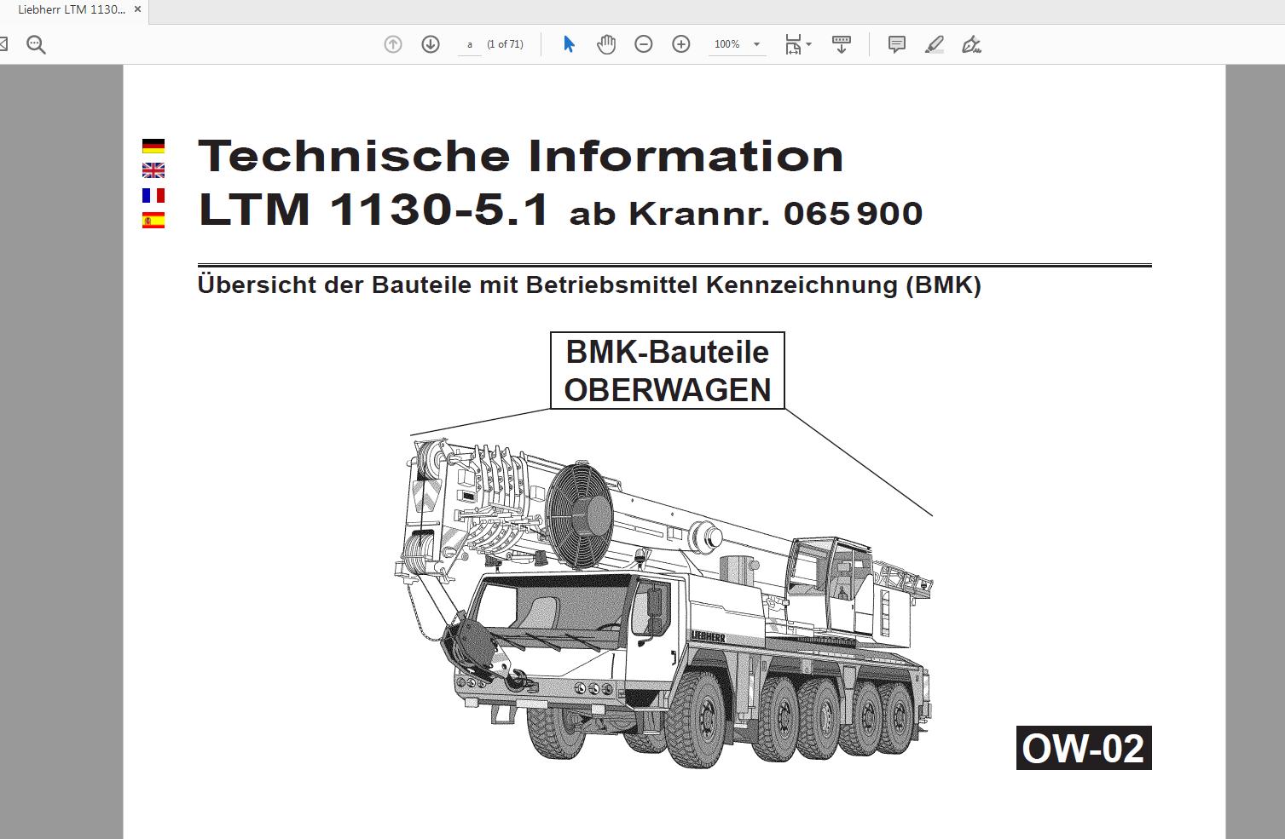Viewport: 1285px width, 839px height.
Task: Click the German flag icon
Action: tap(153, 147)
